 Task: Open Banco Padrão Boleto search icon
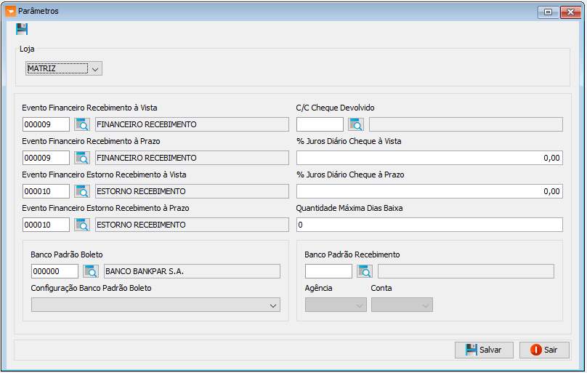pyautogui.click(x=91, y=271)
